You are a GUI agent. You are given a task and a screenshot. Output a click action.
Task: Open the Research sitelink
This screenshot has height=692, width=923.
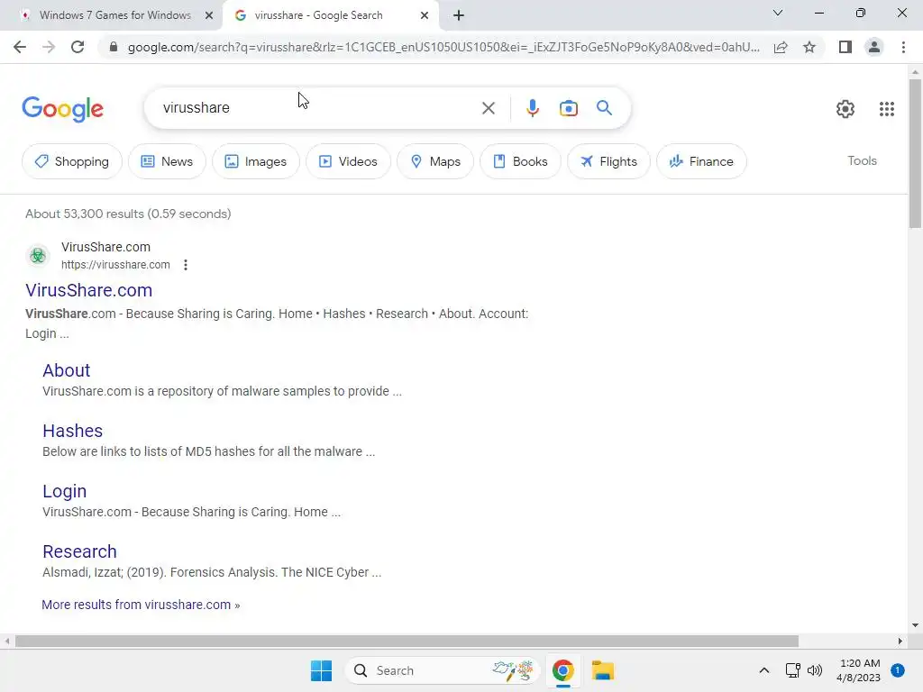pos(79,551)
